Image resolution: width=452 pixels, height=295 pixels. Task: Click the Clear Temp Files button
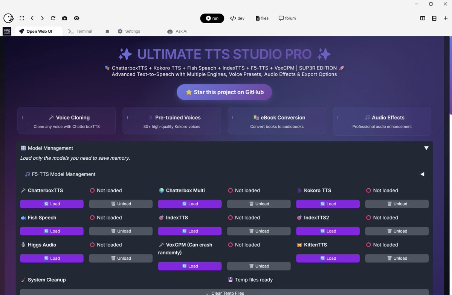(x=224, y=292)
